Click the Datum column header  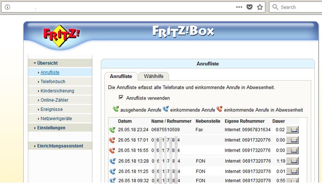[x=125, y=121]
